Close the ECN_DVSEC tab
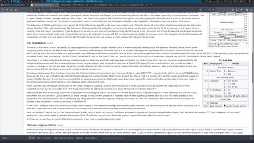254x143 pixels. tap(87, 5)
